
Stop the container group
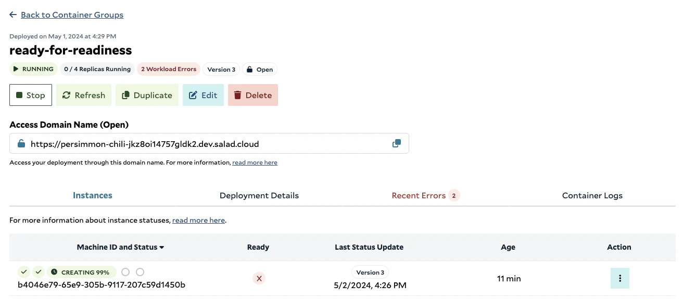click(31, 95)
